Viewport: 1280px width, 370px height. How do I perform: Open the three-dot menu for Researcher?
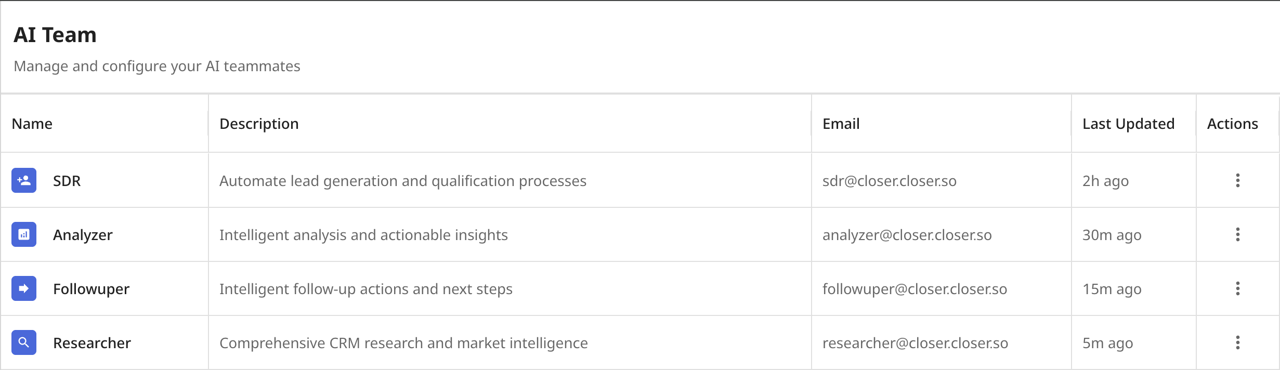click(1238, 342)
